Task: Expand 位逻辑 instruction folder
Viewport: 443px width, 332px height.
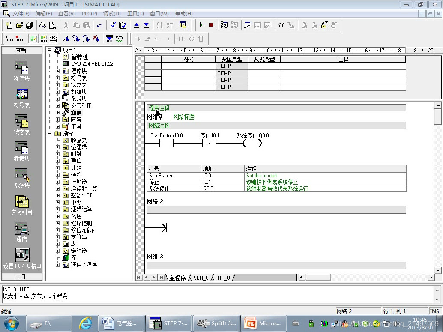Action: 58,147
